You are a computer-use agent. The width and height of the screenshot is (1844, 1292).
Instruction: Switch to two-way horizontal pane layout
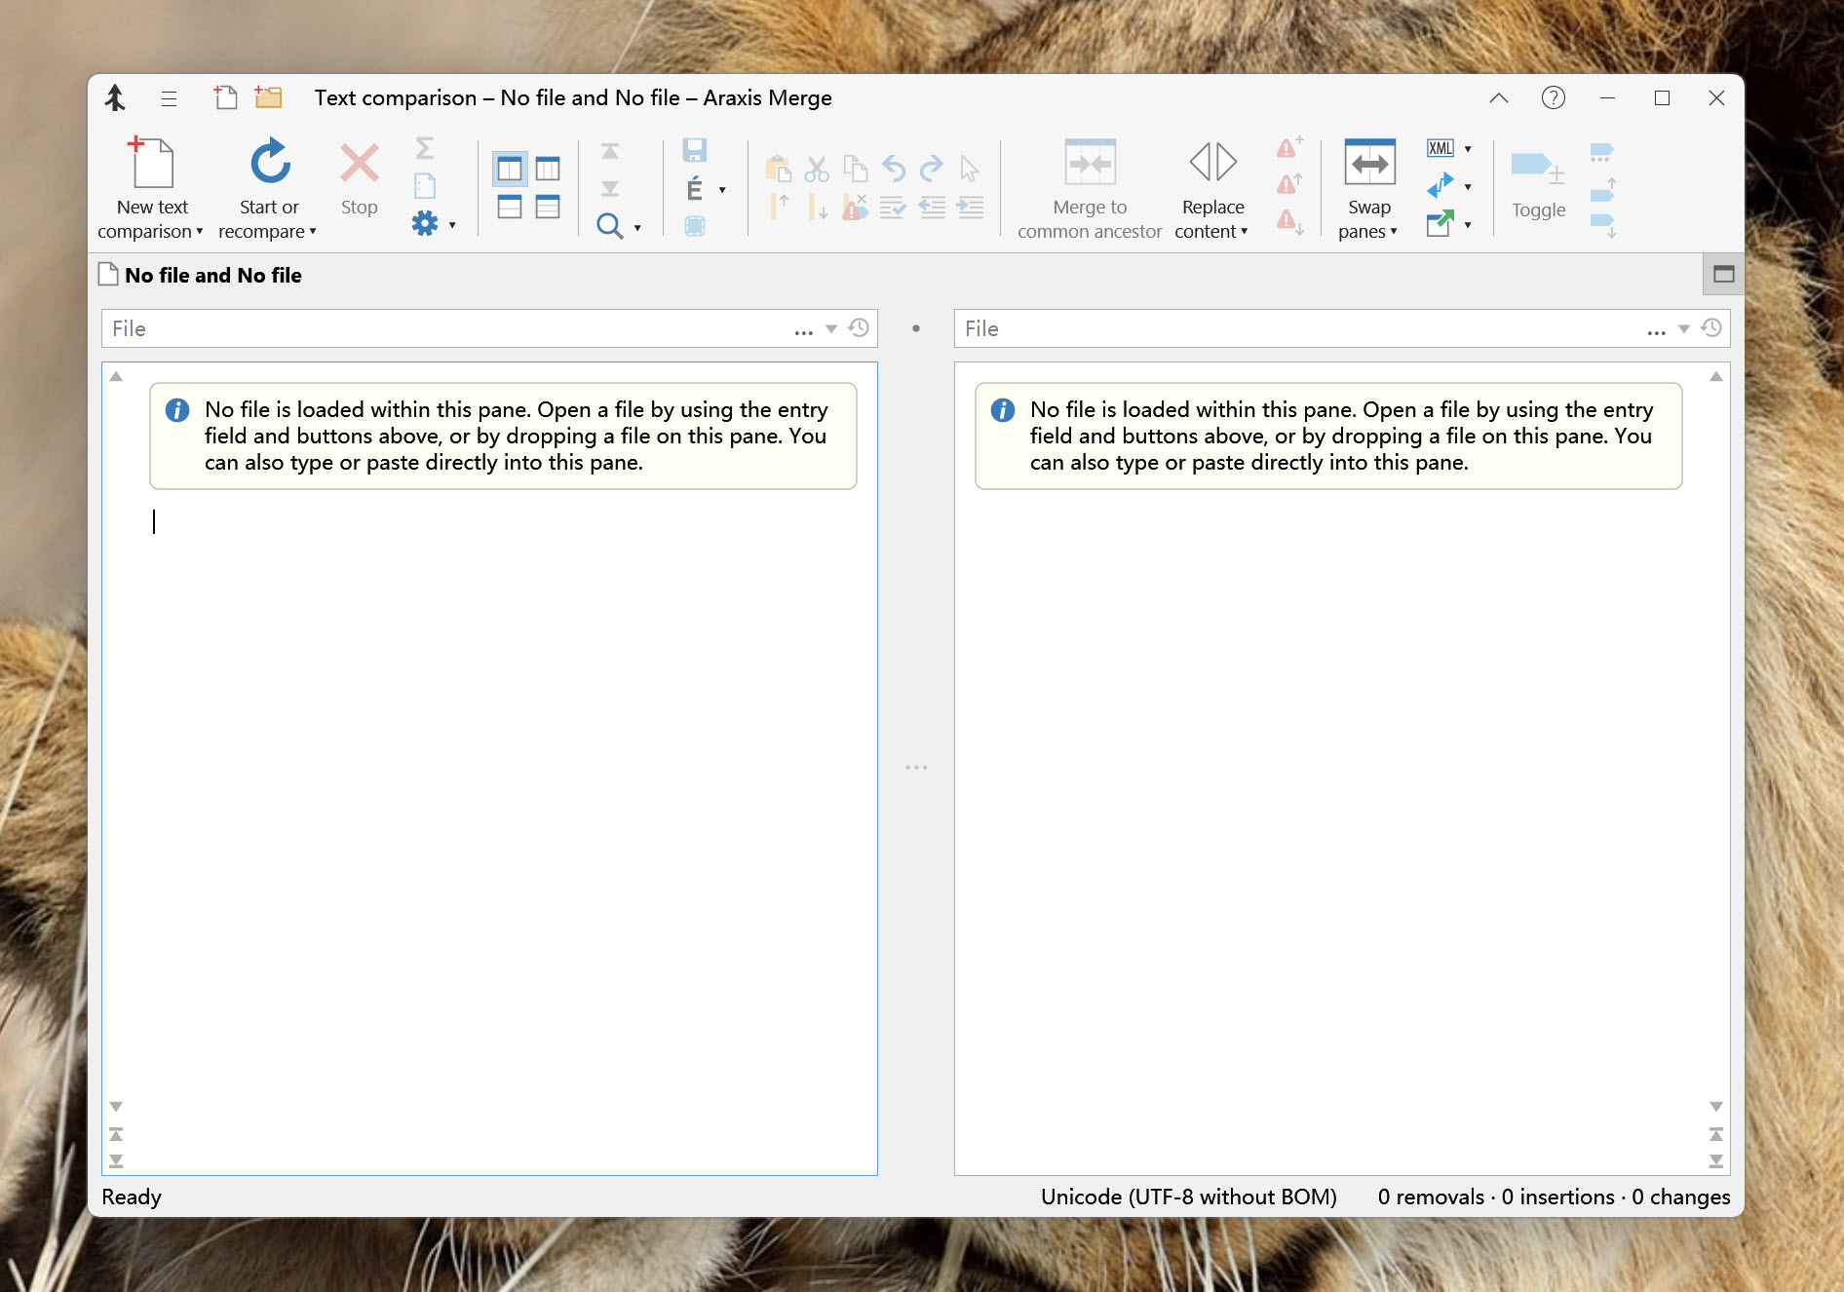click(510, 207)
